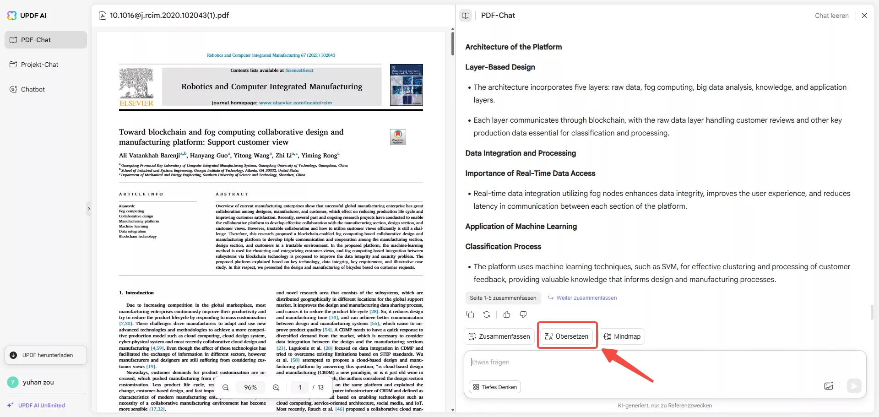Image resolution: width=879 pixels, height=417 pixels.
Task: Click the send message button
Action: click(854, 386)
